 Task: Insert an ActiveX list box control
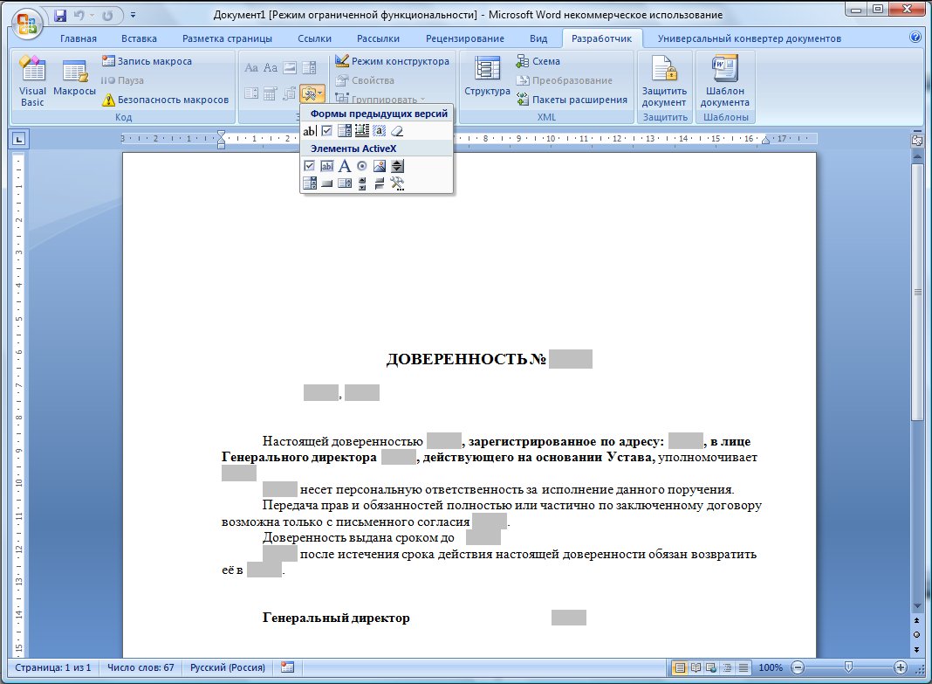[x=344, y=183]
